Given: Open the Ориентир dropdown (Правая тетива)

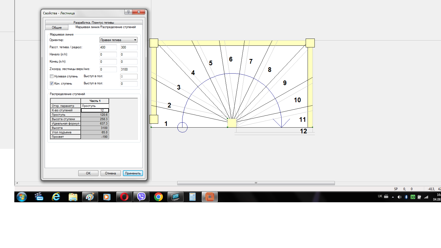Looking at the screenshot, I should click(118, 40).
